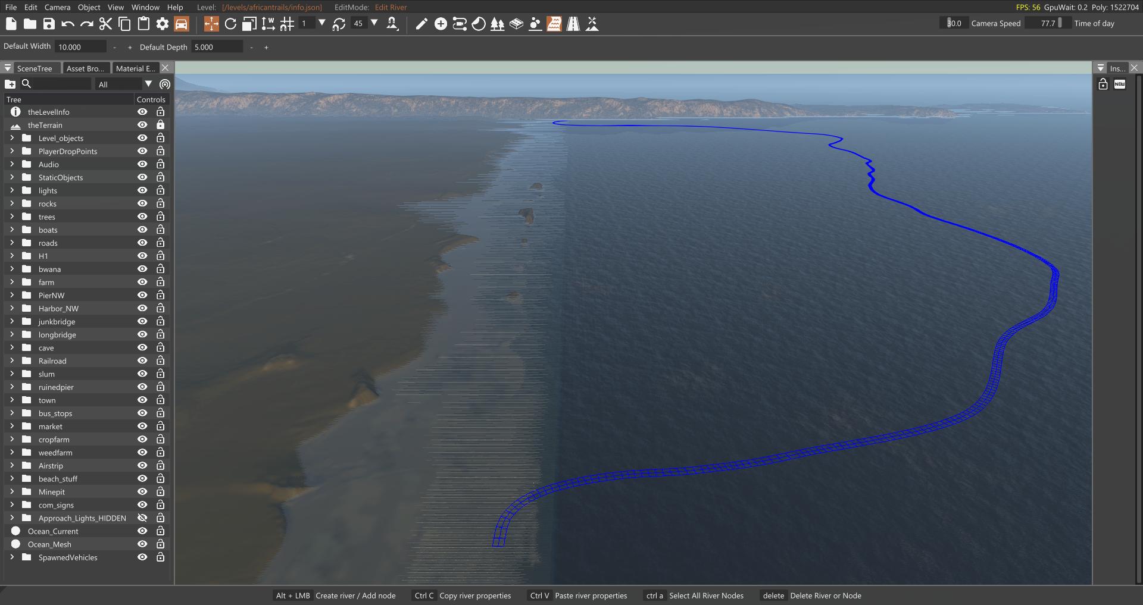The width and height of the screenshot is (1143, 605).
Task: Expand the town folder
Action: pos(11,400)
